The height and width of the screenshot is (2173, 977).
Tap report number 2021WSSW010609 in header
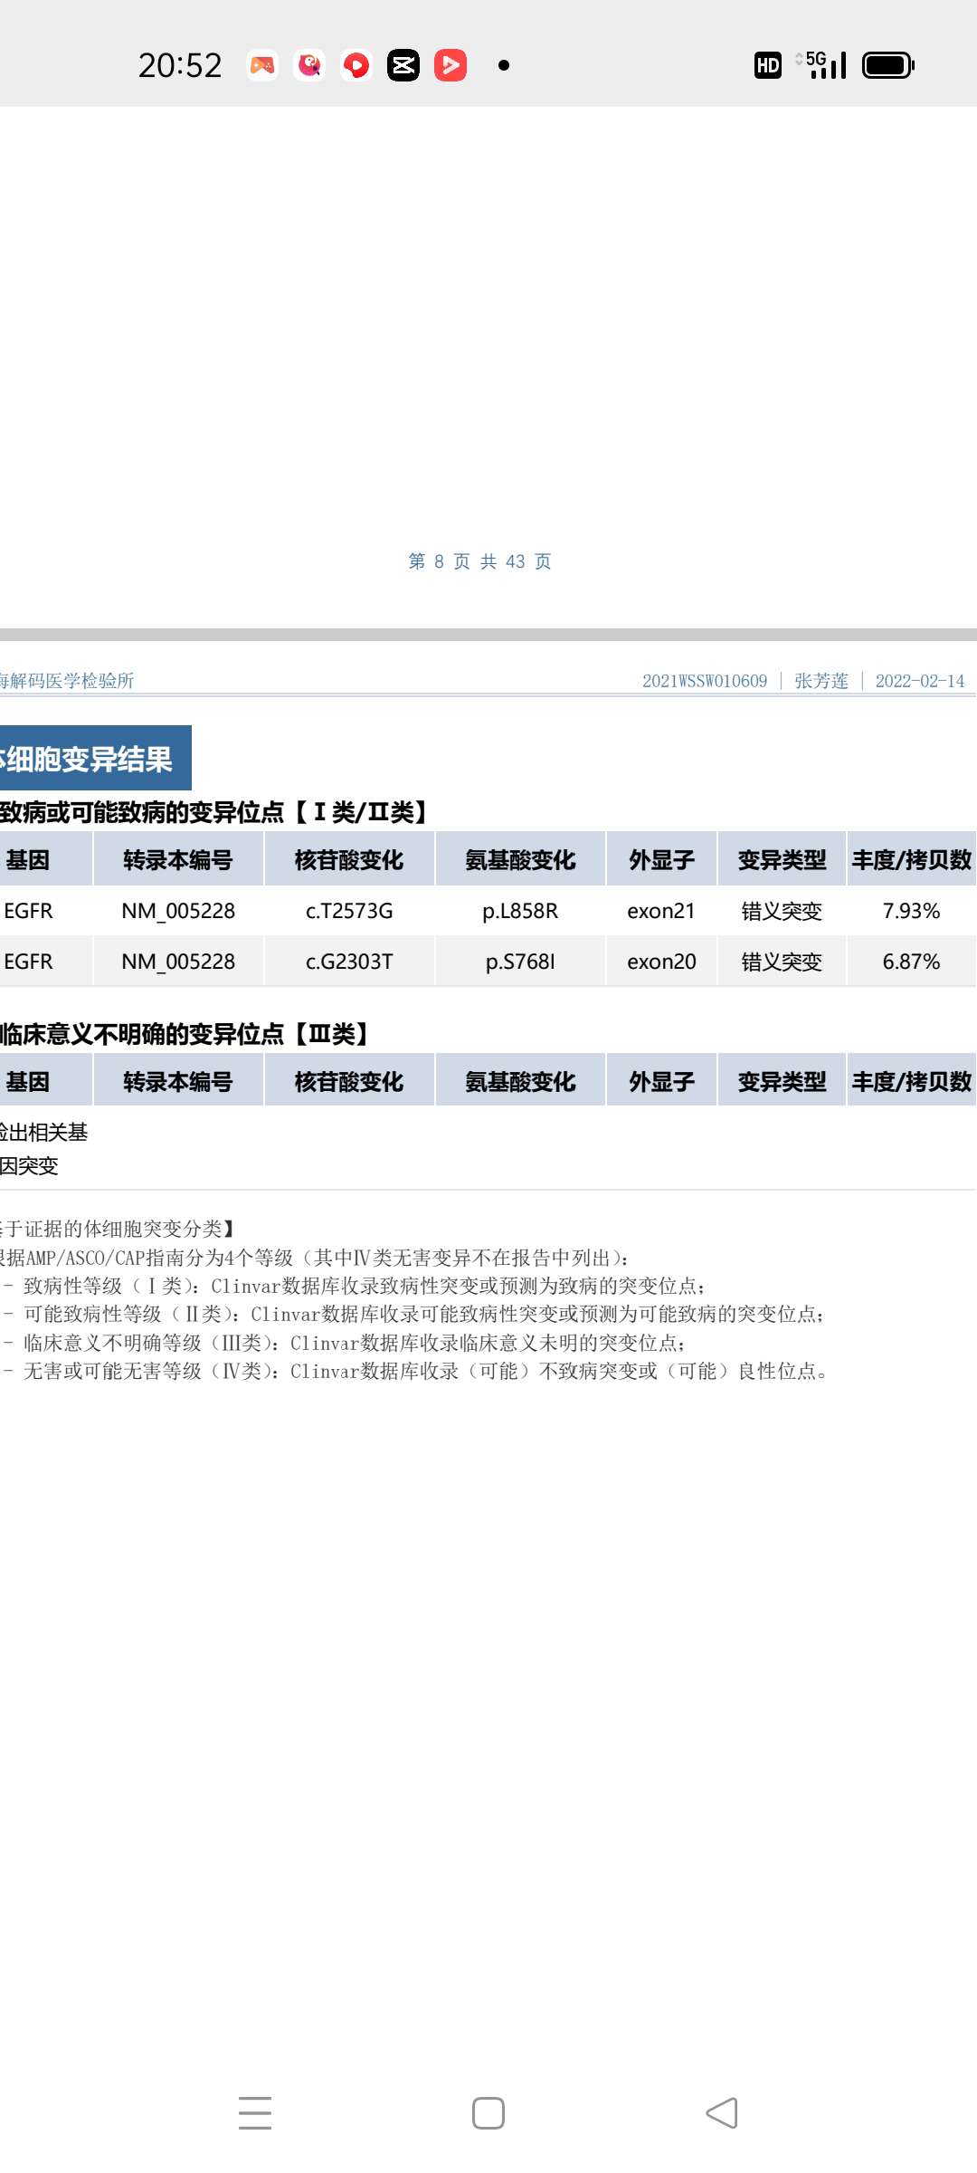(x=705, y=681)
